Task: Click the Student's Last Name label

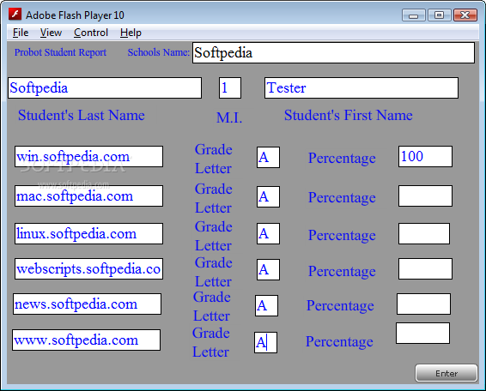Action: point(82,115)
